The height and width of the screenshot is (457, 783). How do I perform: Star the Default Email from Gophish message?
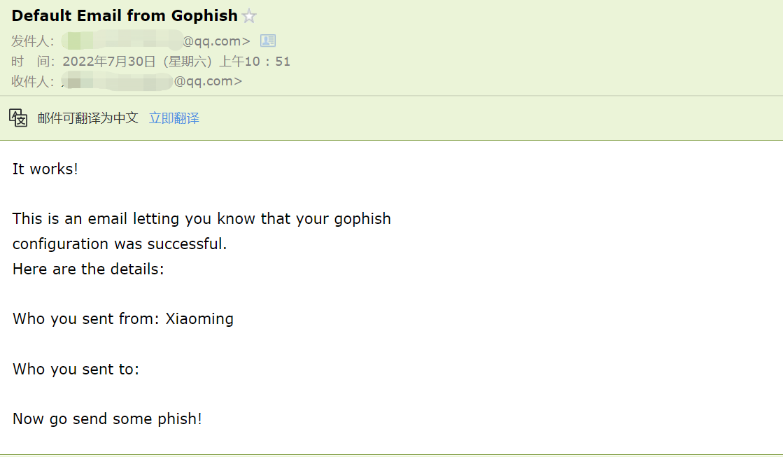click(x=249, y=16)
